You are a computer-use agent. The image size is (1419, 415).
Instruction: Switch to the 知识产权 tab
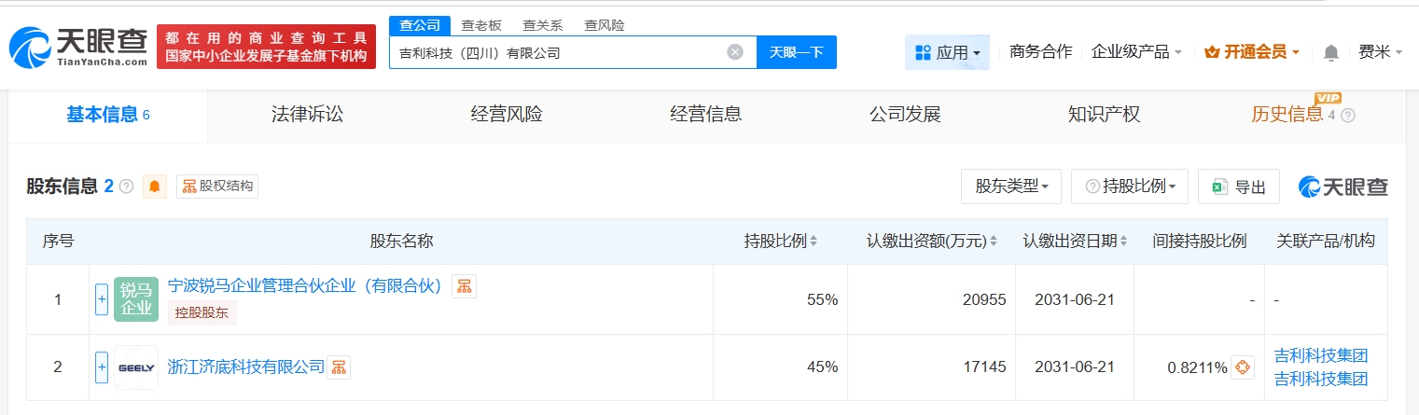pyautogui.click(x=1105, y=115)
